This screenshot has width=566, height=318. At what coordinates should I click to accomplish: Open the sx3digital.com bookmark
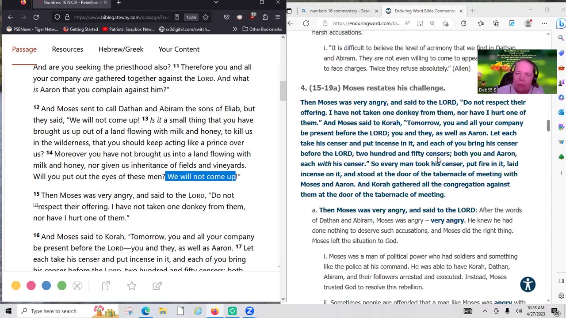[x=185, y=29]
